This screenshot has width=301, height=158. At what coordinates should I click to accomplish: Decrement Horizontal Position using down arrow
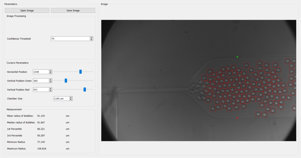(x=51, y=73)
